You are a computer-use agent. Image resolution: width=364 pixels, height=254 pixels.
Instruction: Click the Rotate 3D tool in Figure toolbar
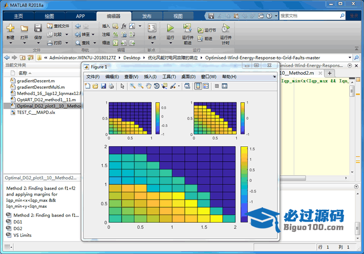[156, 86]
